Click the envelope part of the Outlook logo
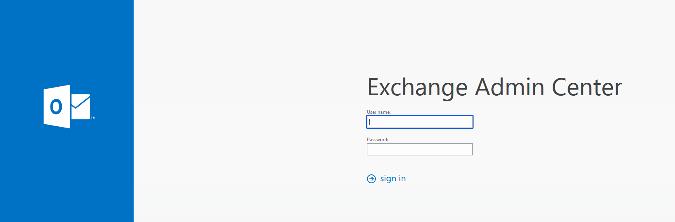This screenshot has height=222, width=675. (x=81, y=107)
